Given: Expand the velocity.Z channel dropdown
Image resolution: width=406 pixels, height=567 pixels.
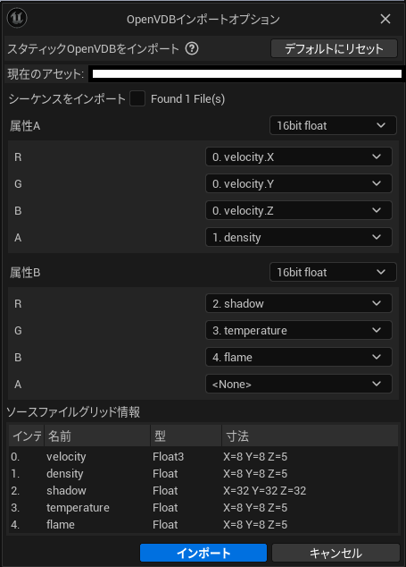Looking at the screenshot, I should 298,210.
